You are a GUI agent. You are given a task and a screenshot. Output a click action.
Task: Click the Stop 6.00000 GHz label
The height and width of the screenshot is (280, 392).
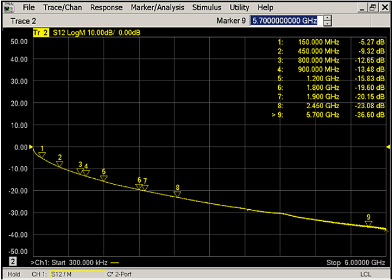(355, 263)
